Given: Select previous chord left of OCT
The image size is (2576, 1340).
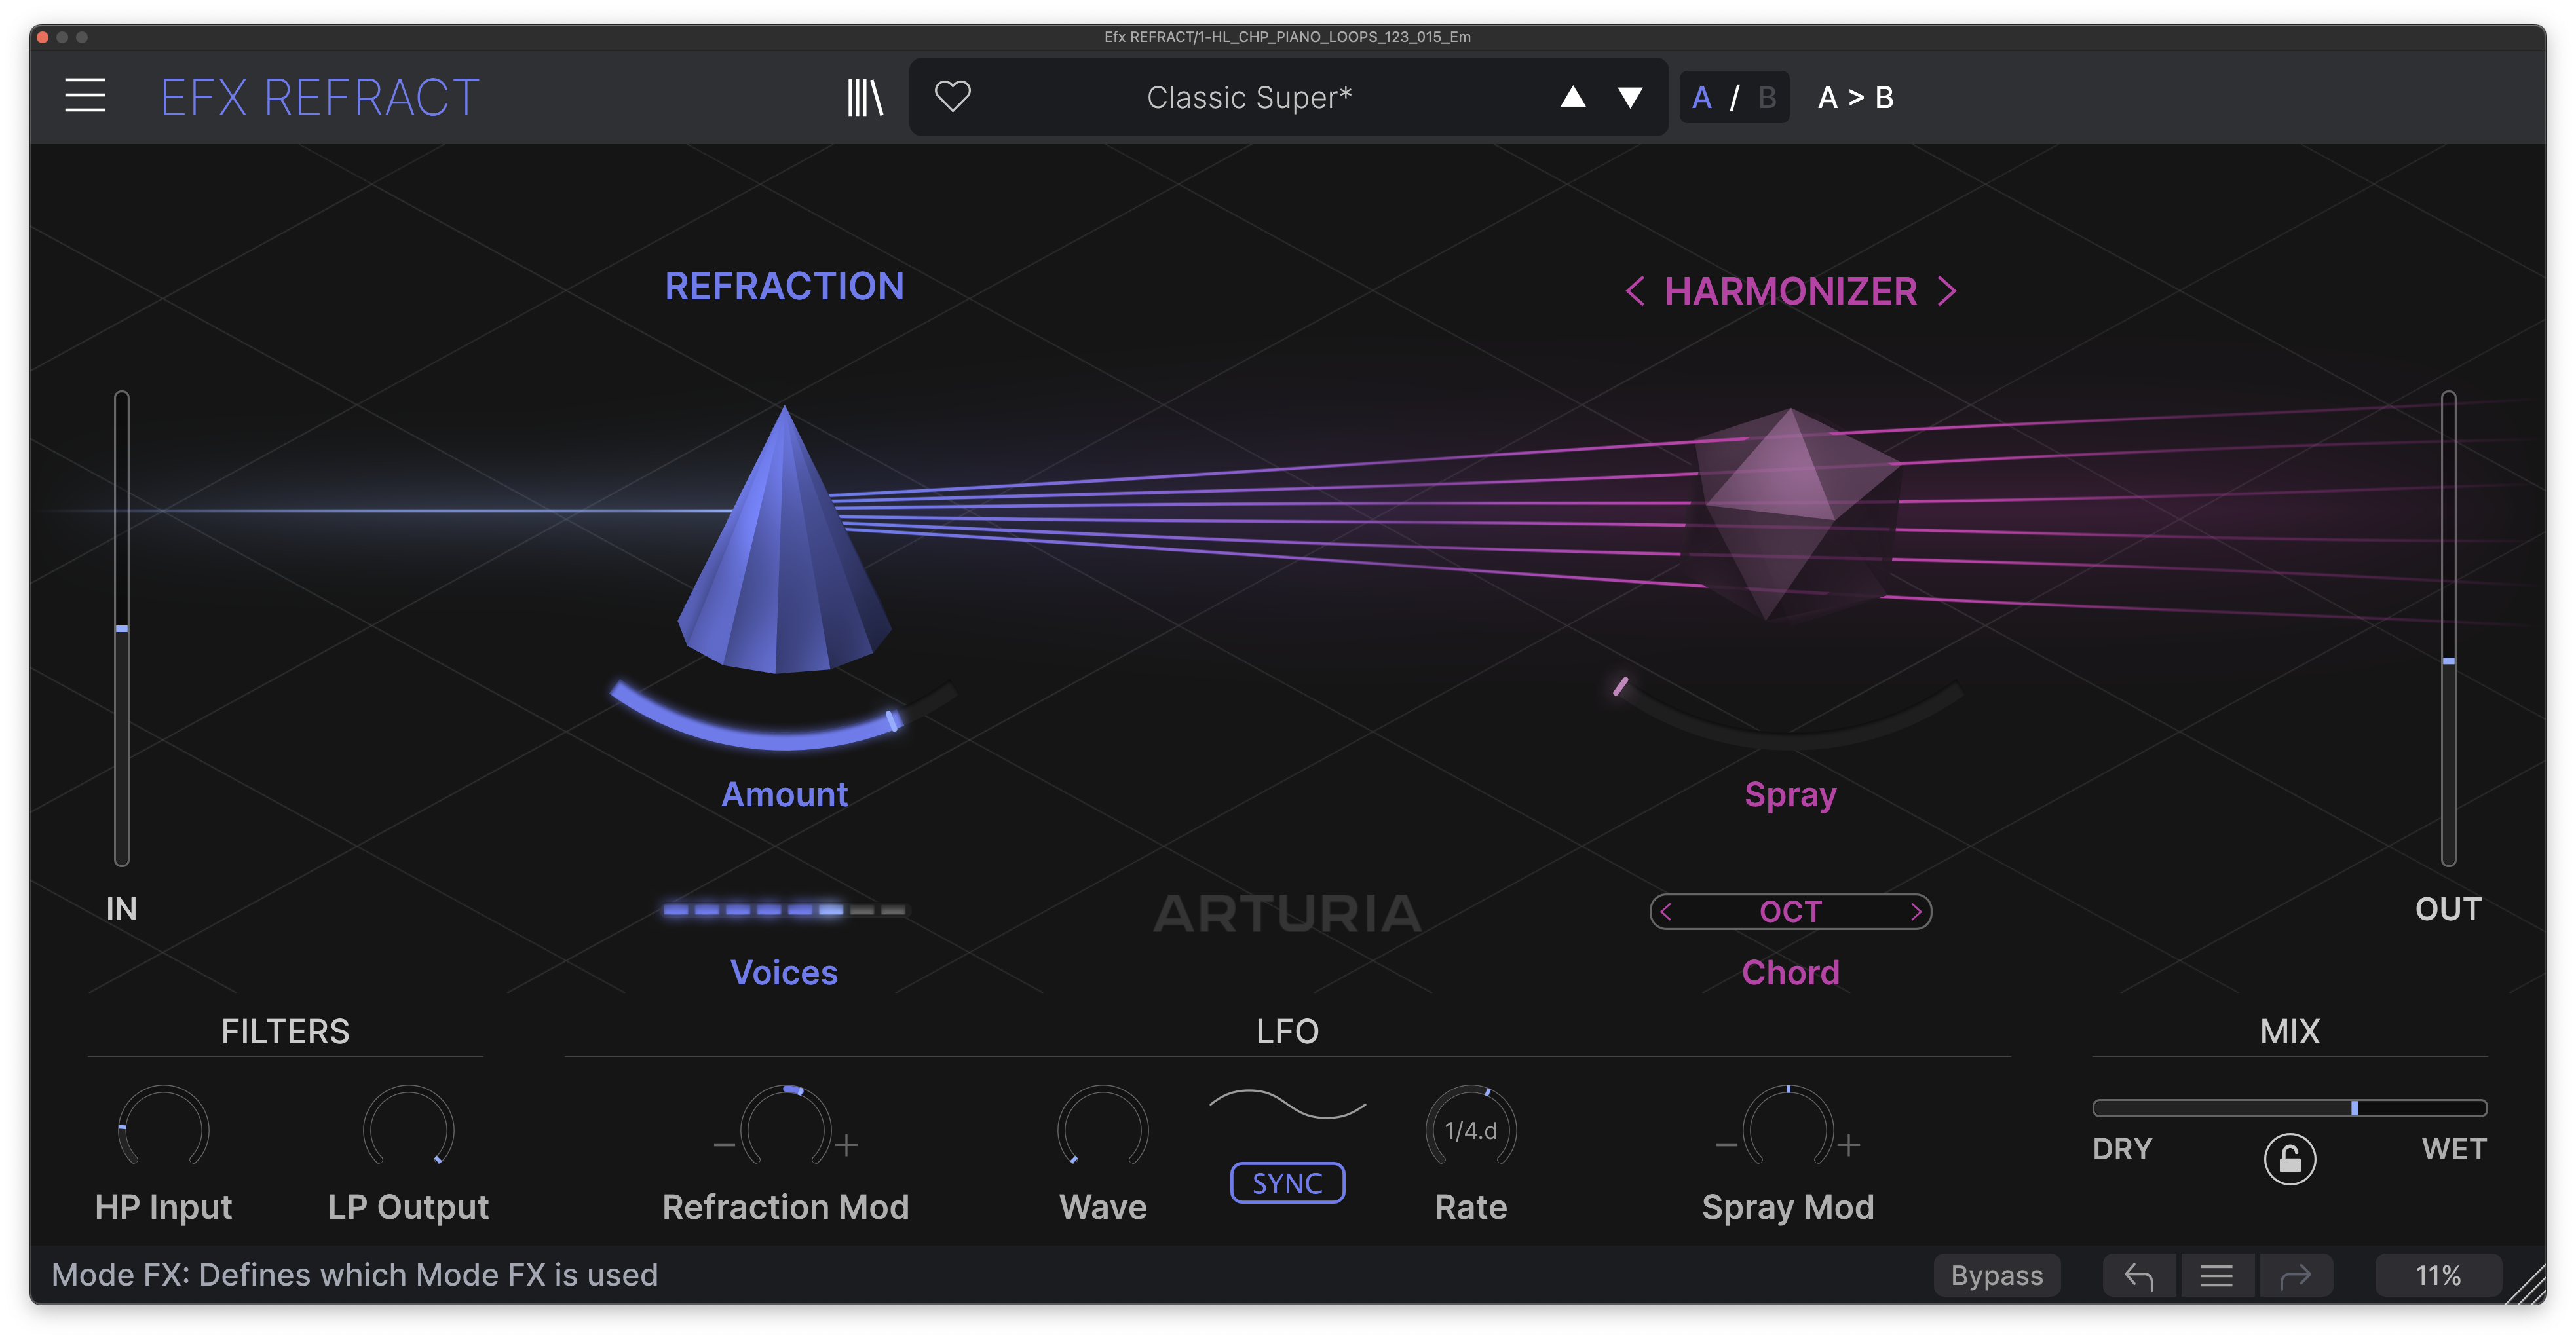Looking at the screenshot, I should [x=1666, y=911].
